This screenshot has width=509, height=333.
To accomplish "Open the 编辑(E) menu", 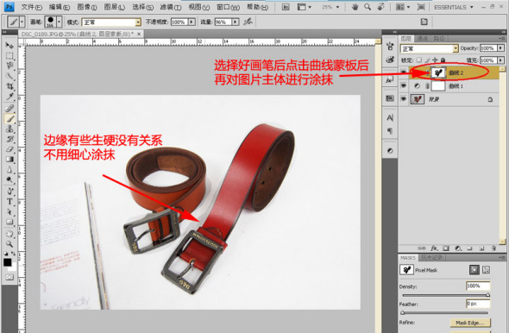I will pyautogui.click(x=60, y=7).
